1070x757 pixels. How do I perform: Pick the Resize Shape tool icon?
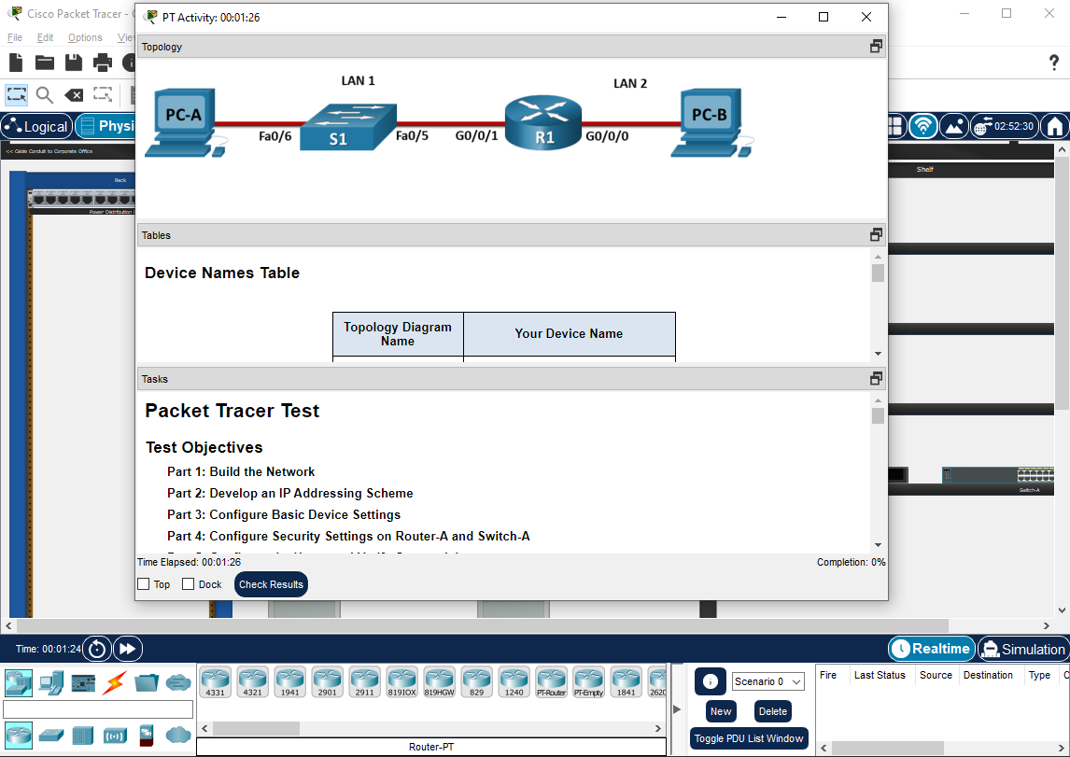pos(103,94)
